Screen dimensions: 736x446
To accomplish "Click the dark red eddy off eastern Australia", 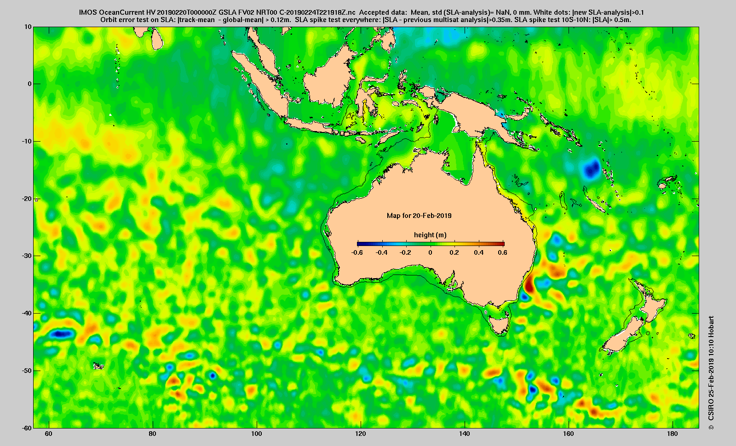I will click(529, 284).
